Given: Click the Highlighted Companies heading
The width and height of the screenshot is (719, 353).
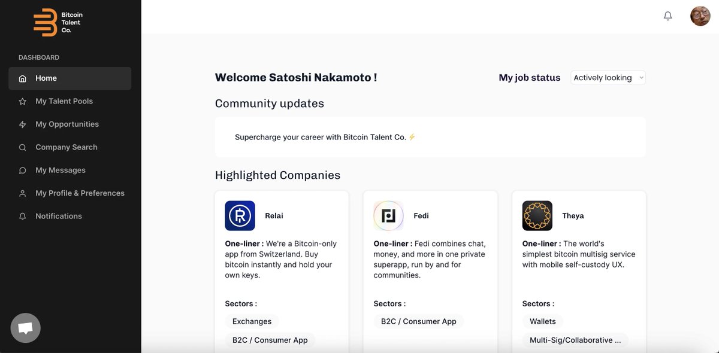Looking at the screenshot, I should pos(277,175).
